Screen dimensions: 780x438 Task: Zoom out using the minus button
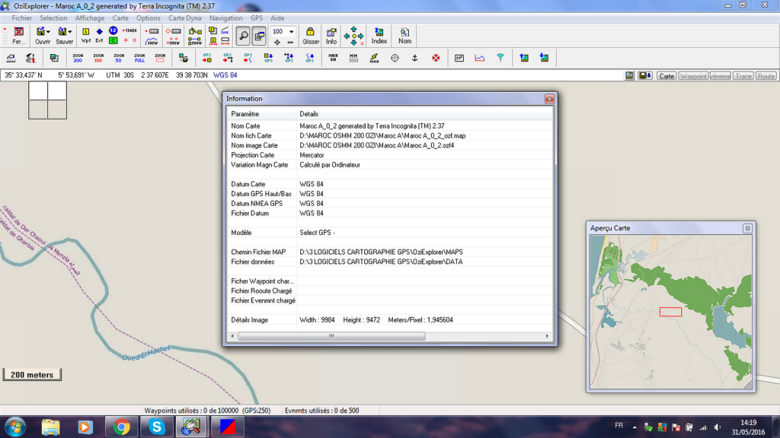click(290, 43)
